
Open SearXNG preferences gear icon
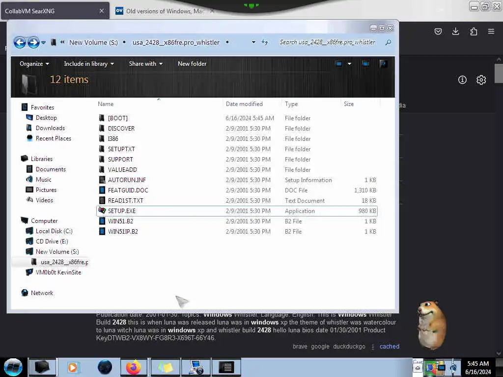(x=481, y=80)
